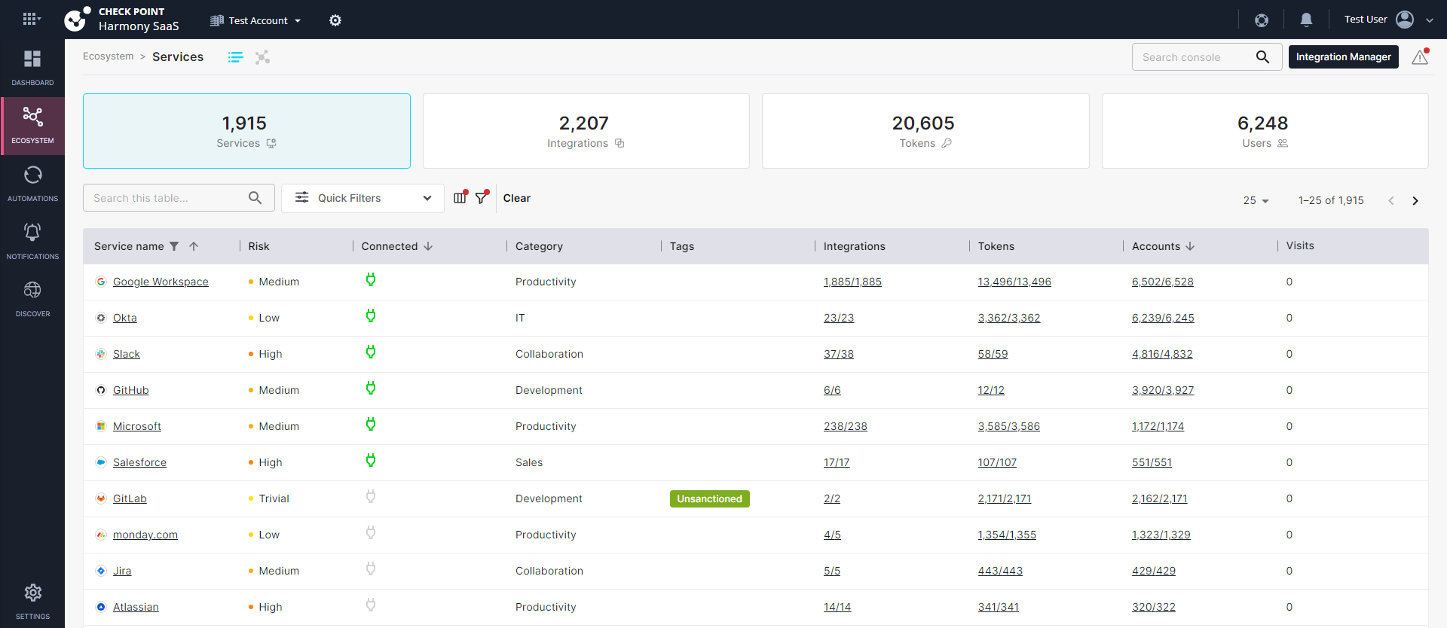The height and width of the screenshot is (628, 1447).
Task: Open the Test Account dropdown
Action: coord(255,20)
